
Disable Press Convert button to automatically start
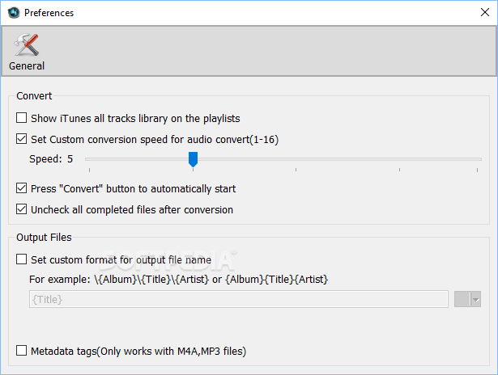(21, 188)
